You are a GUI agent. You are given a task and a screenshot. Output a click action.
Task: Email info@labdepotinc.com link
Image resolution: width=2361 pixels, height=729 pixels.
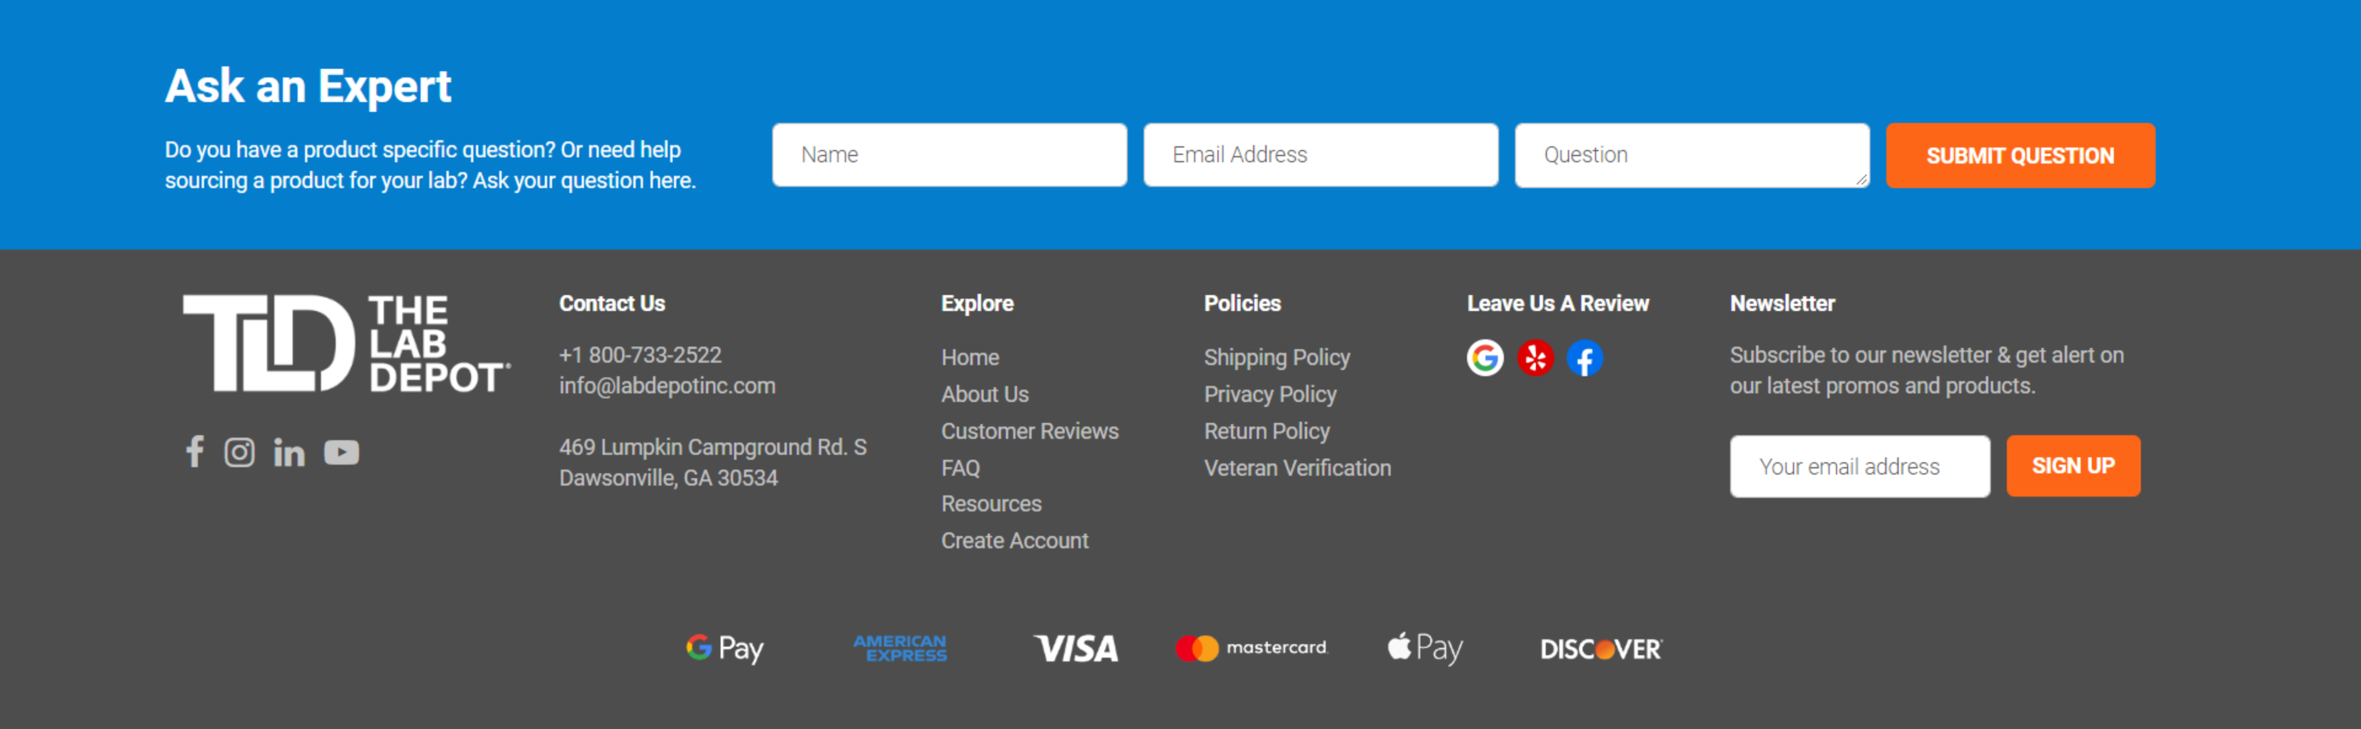point(667,385)
